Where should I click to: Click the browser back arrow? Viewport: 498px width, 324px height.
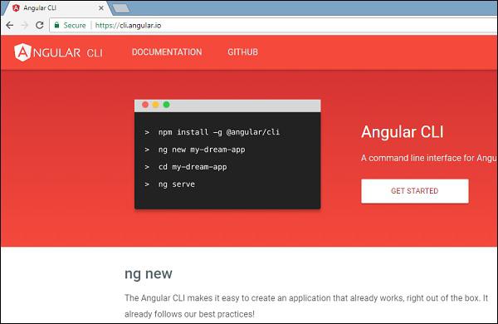(9, 25)
